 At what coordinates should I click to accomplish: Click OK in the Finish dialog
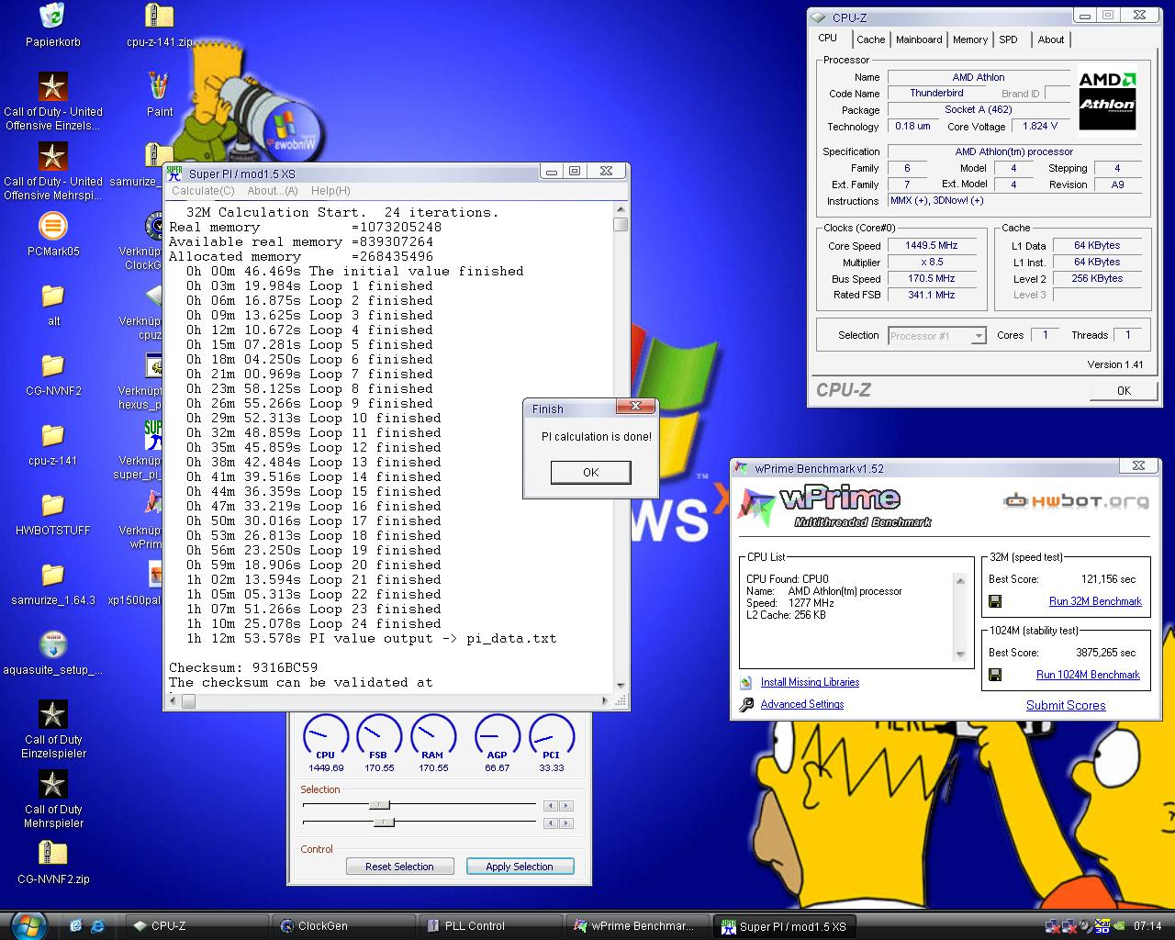tap(590, 473)
